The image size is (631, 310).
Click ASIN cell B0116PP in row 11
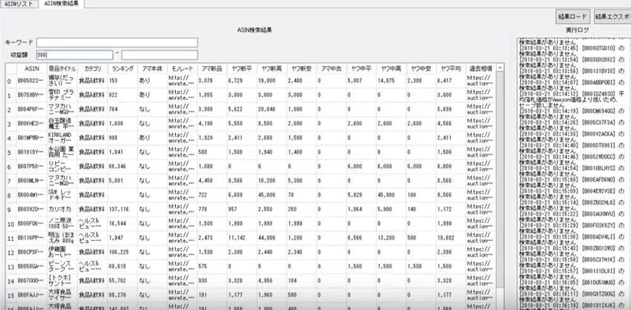tap(32, 238)
